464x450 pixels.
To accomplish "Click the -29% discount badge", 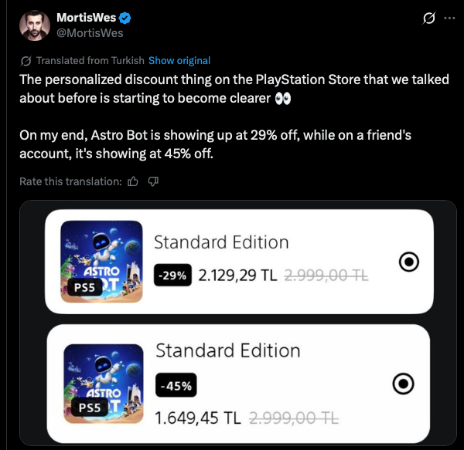I will (173, 276).
